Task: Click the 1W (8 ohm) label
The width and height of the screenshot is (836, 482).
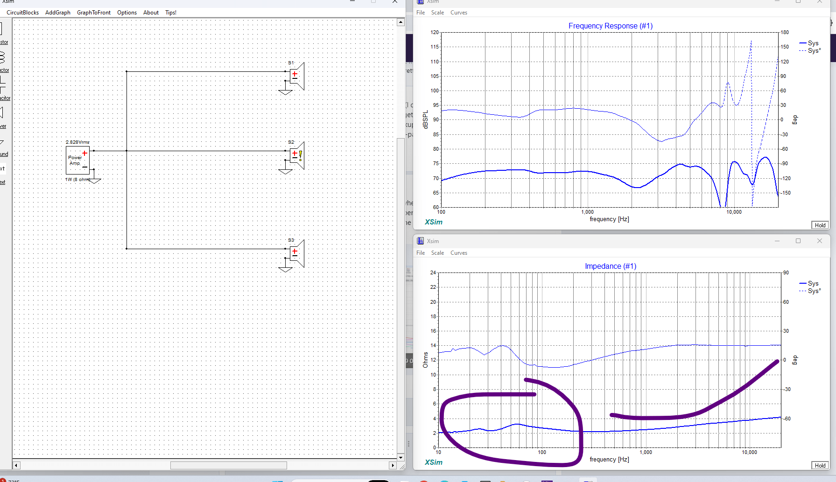Action: (x=77, y=180)
